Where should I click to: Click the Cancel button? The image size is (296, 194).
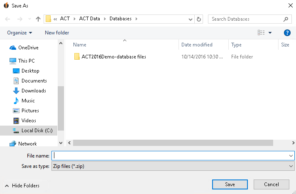[x=271, y=184]
